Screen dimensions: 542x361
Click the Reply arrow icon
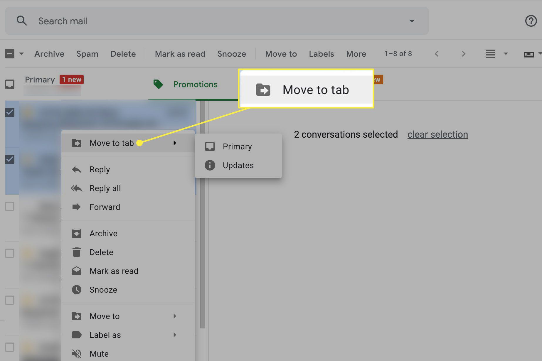click(x=77, y=169)
